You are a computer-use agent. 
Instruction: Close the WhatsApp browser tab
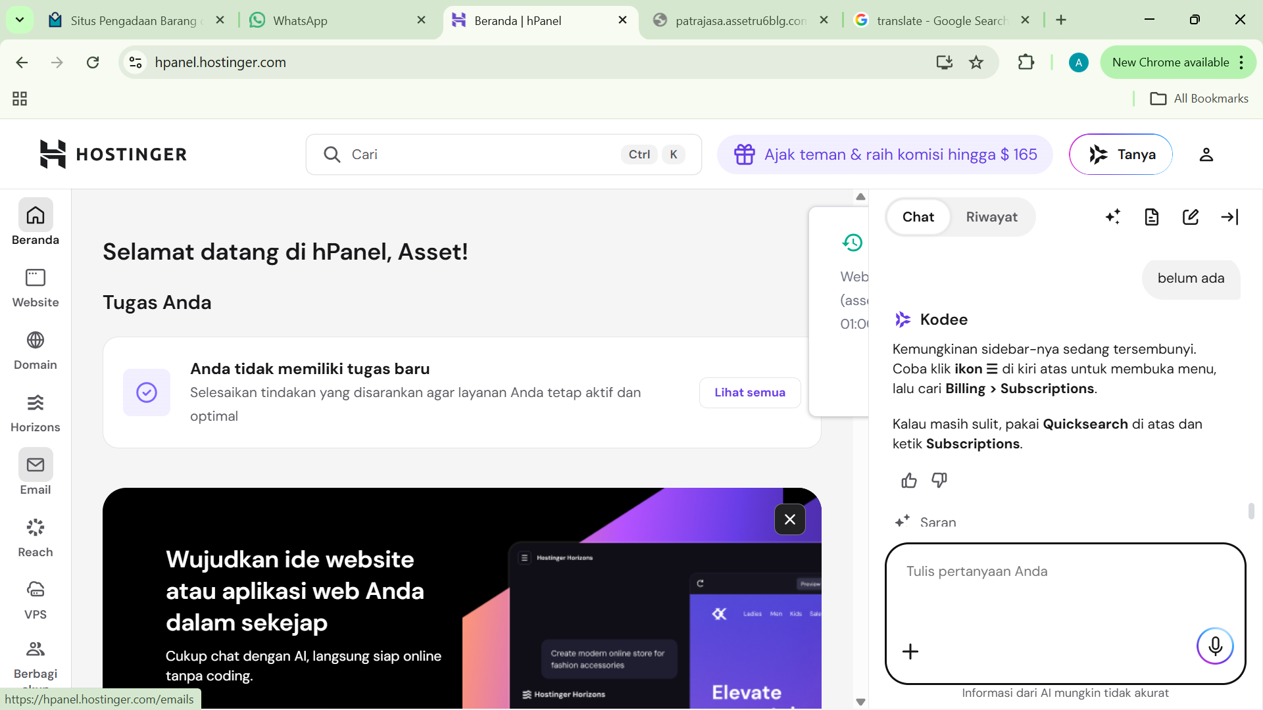(421, 20)
